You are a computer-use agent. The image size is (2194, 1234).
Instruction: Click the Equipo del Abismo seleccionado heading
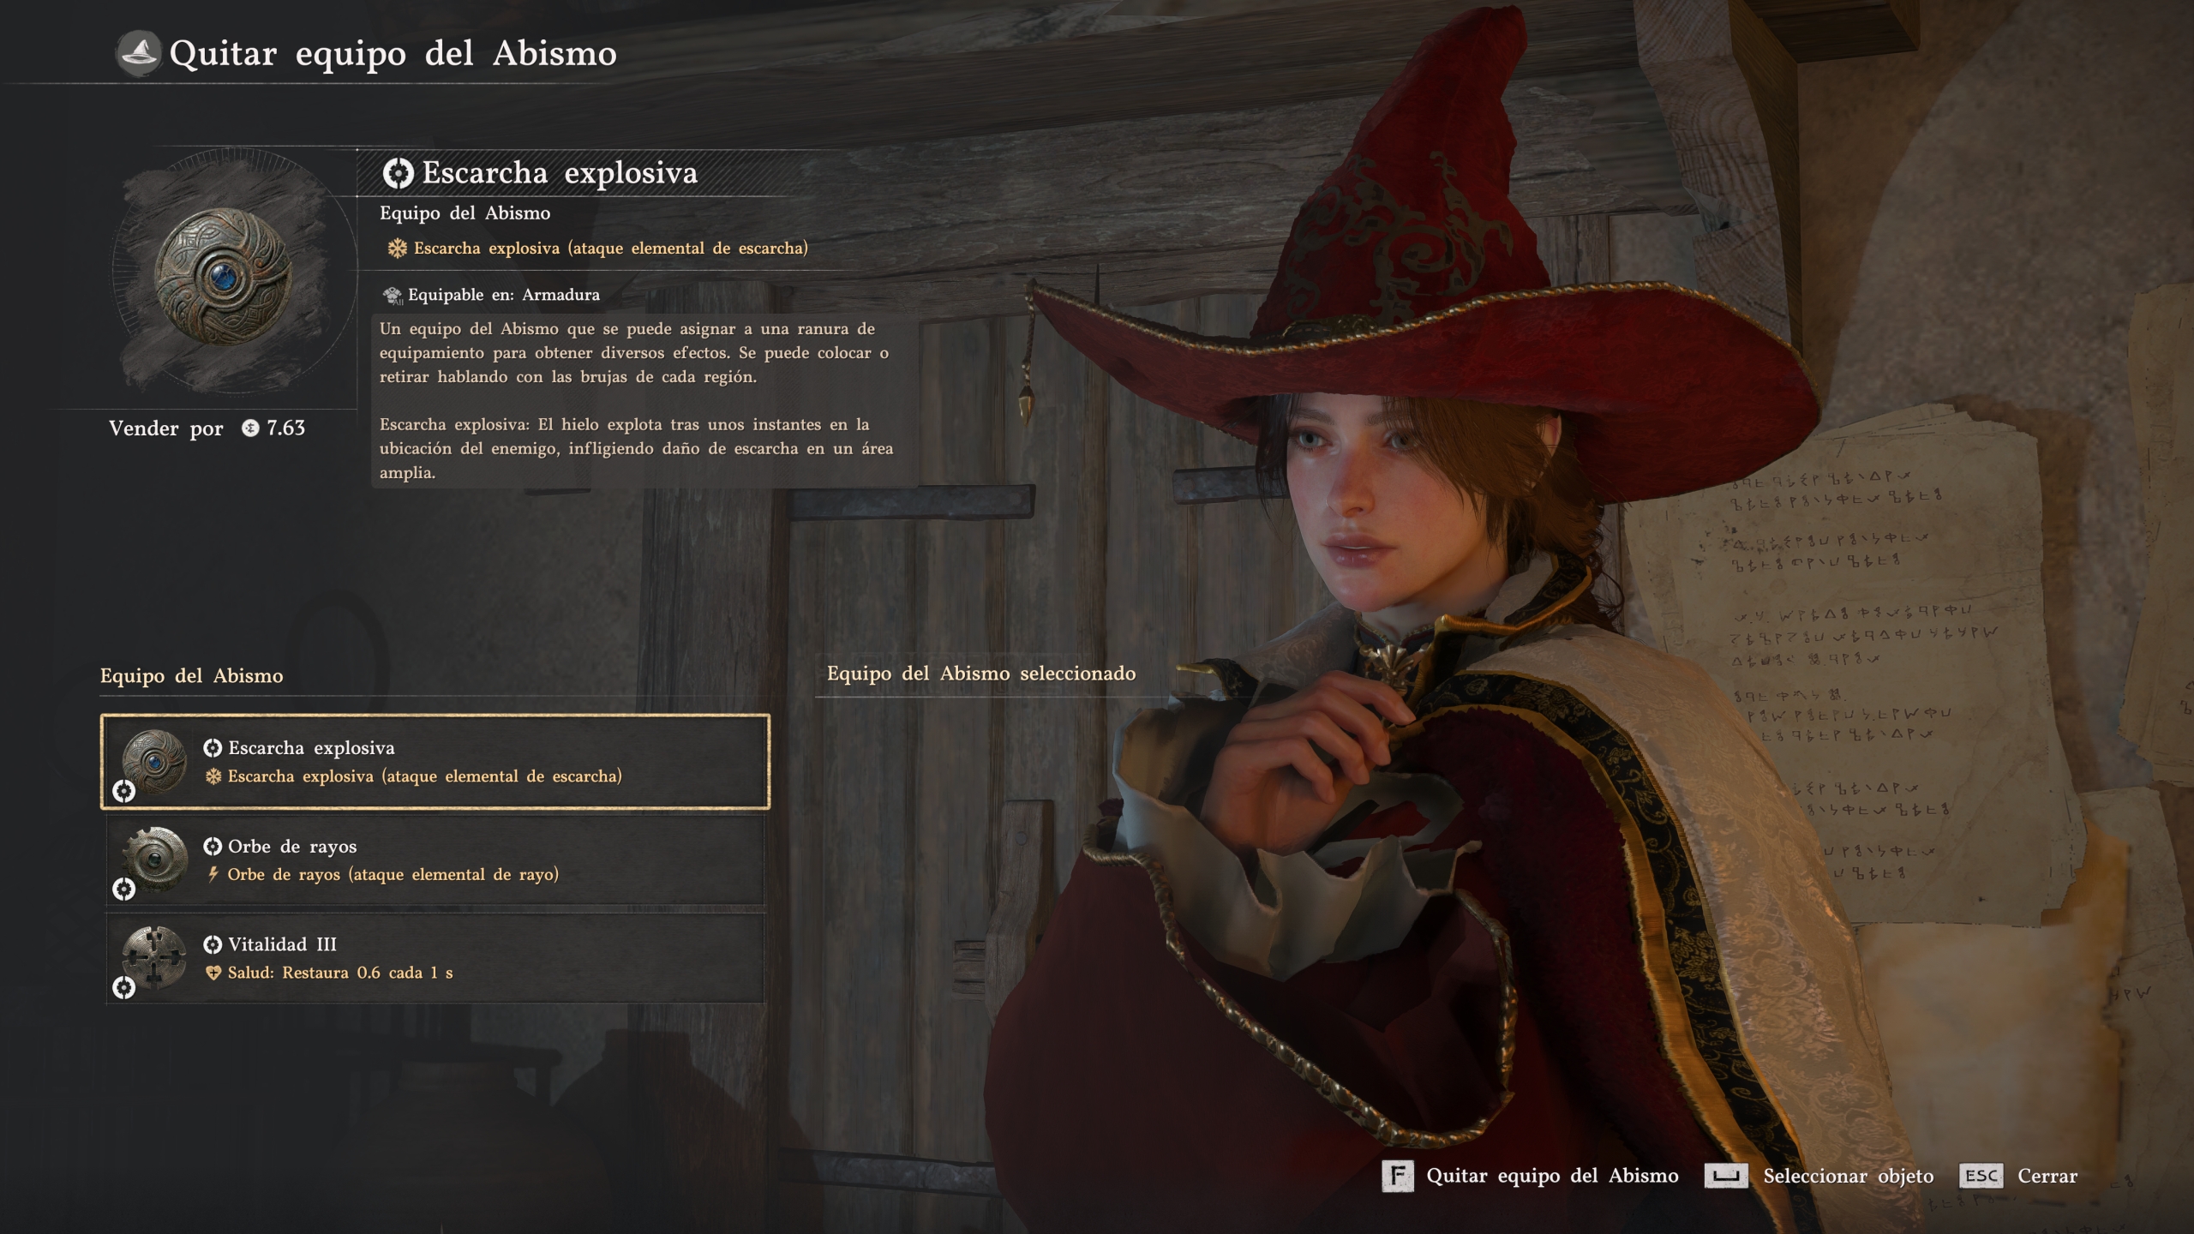coord(981,674)
